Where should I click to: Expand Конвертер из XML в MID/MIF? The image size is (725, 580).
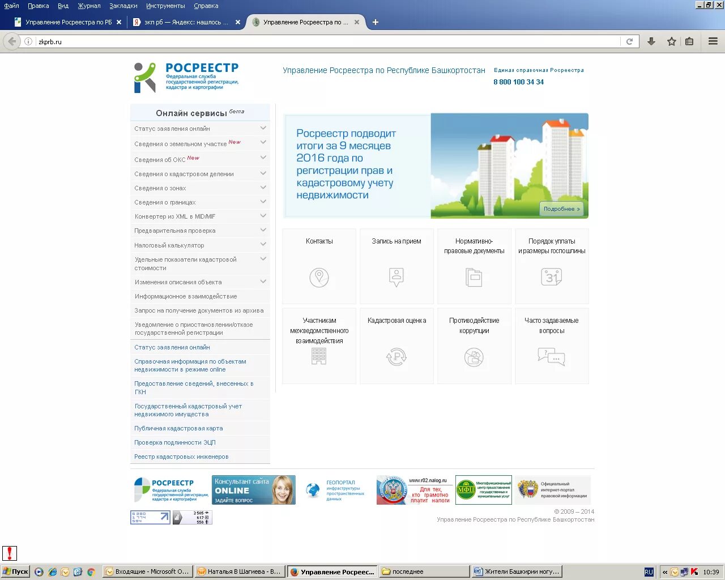click(x=263, y=216)
